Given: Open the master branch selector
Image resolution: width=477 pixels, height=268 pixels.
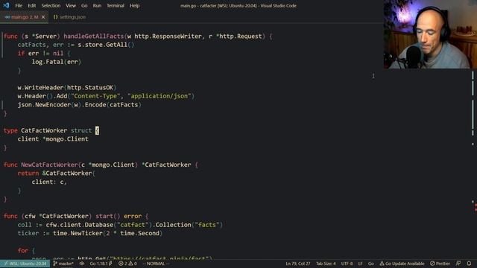Looking at the screenshot, I should 63,264.
